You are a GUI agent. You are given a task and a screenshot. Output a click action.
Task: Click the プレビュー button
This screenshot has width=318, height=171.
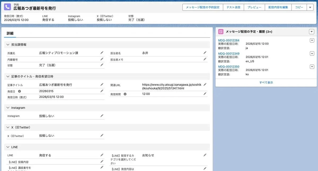click(254, 7)
